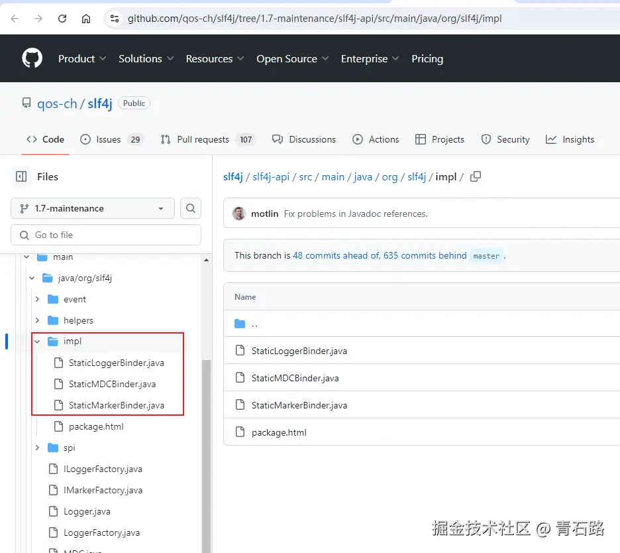Click the helpers folder icon in tree

[53, 320]
